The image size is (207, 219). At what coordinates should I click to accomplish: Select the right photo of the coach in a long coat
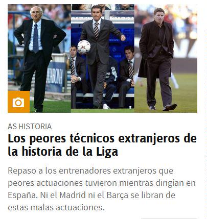166,58
